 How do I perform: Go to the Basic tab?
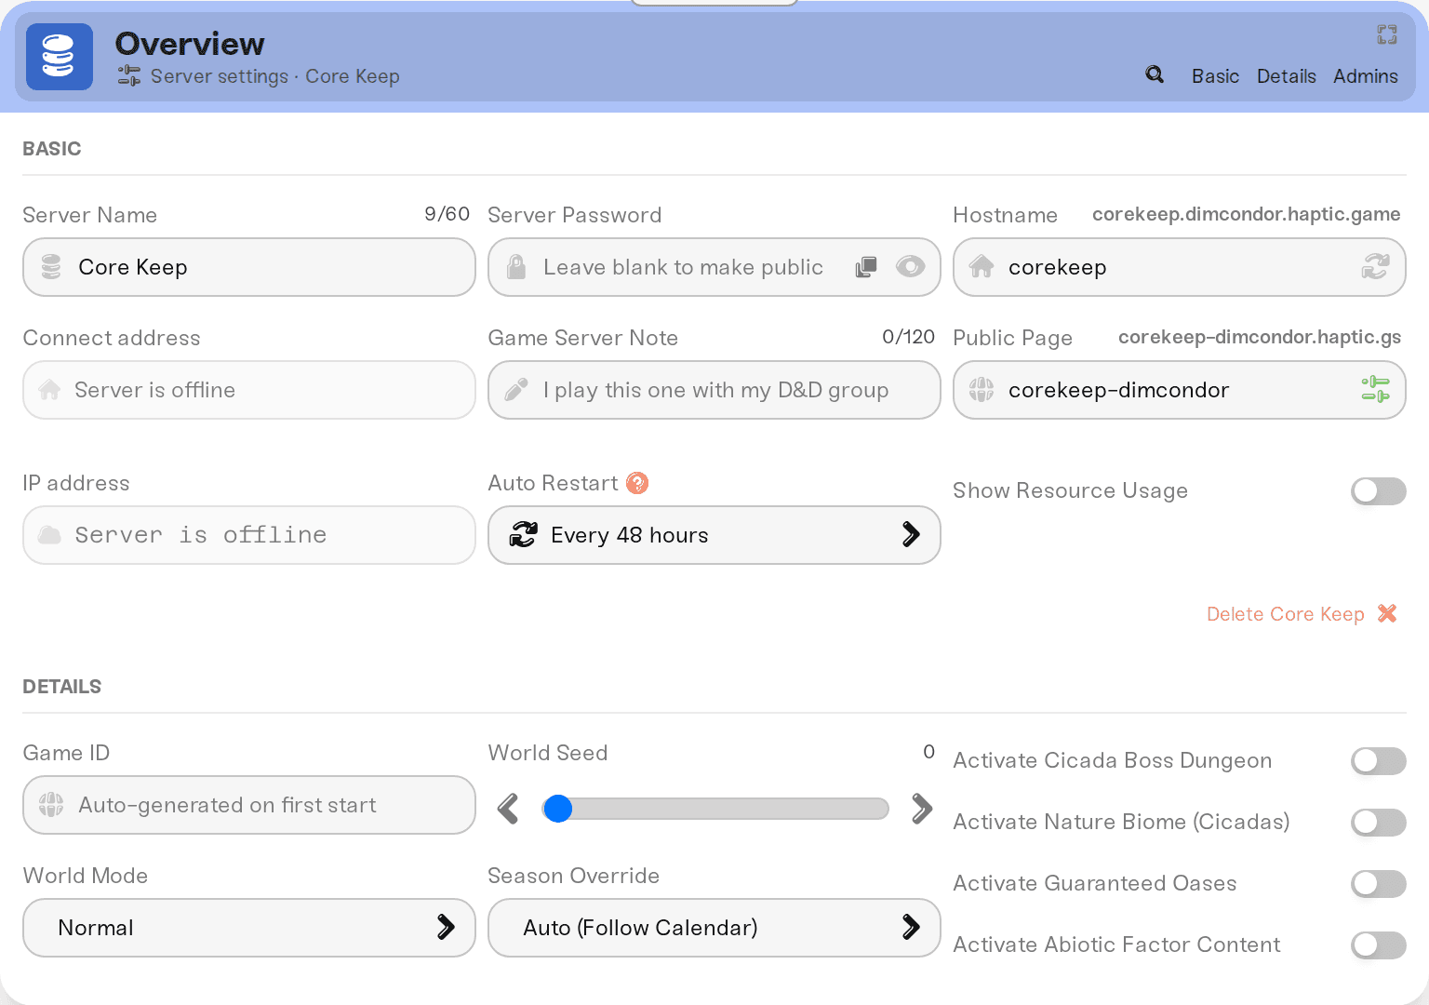[x=1215, y=76]
